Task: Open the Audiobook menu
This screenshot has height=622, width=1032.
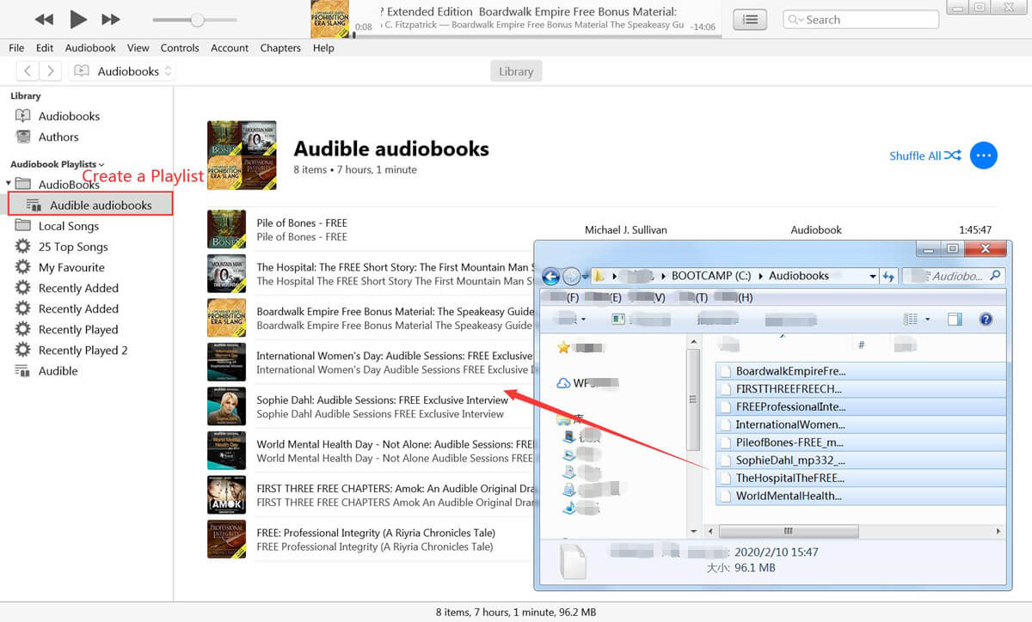Action: (x=90, y=48)
